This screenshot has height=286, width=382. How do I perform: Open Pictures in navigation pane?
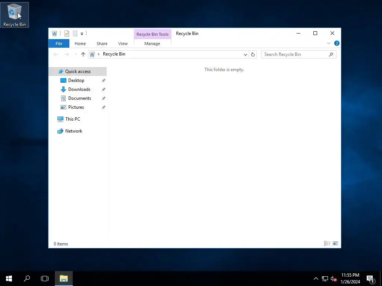tap(76, 107)
